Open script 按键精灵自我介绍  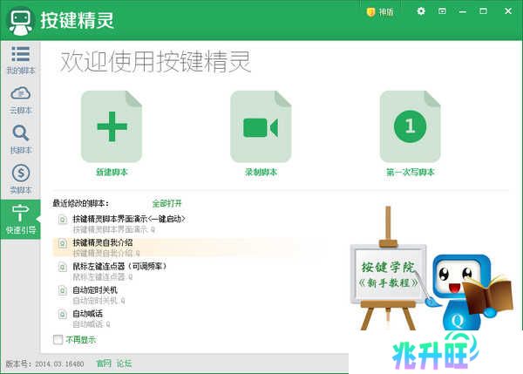(103, 242)
